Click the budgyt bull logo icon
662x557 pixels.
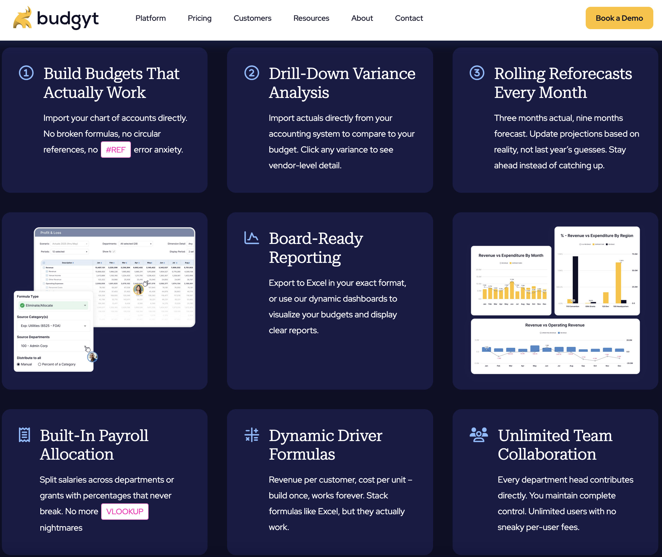[x=22, y=18]
